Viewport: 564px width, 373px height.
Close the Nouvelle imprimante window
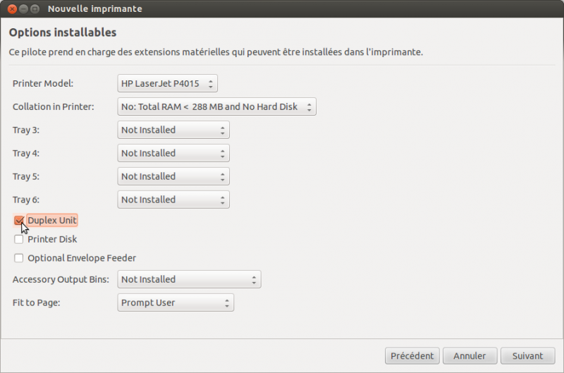click(12, 8)
